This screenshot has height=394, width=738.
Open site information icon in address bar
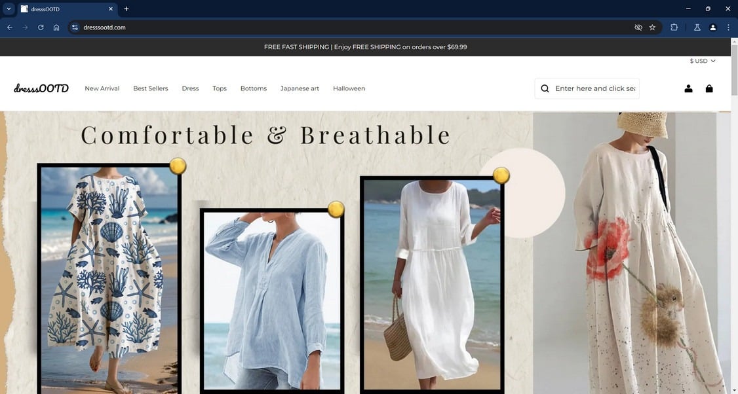75,27
